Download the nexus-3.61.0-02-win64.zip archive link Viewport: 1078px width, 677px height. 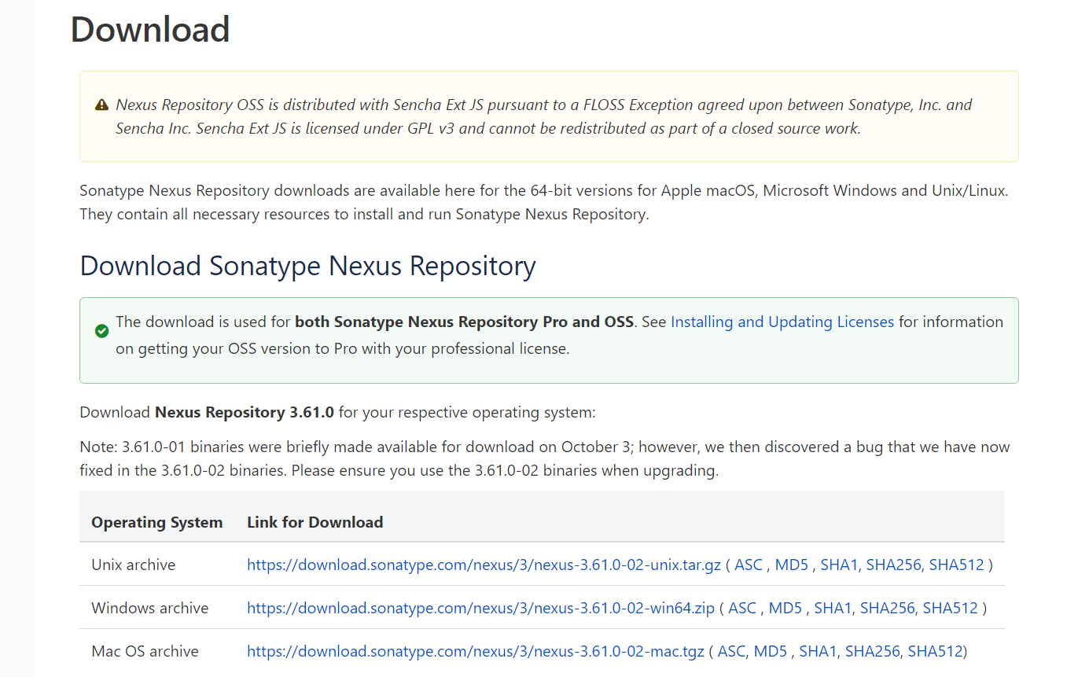(480, 608)
